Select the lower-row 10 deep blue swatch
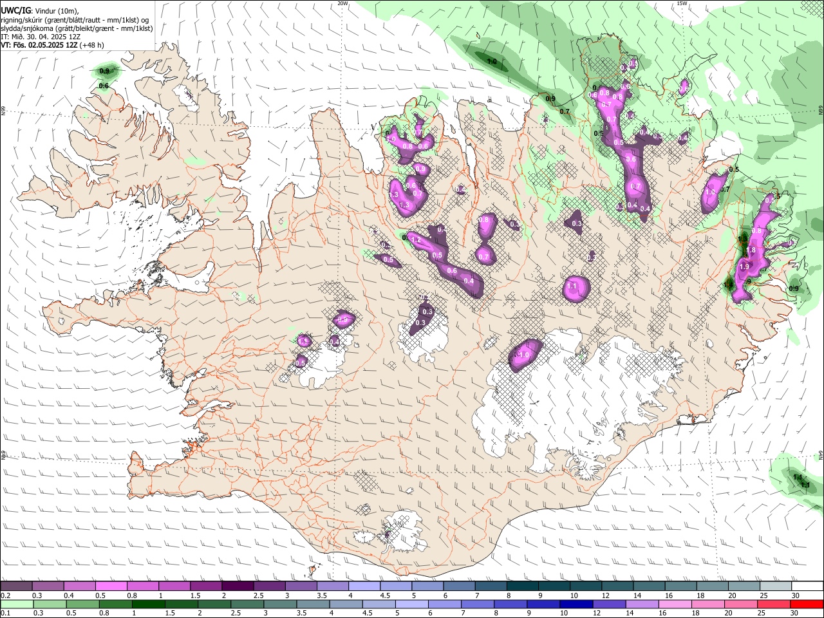 pyautogui.click(x=576, y=604)
